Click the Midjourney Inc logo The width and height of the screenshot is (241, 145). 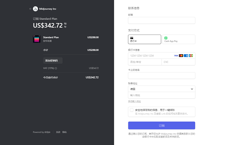35,9
